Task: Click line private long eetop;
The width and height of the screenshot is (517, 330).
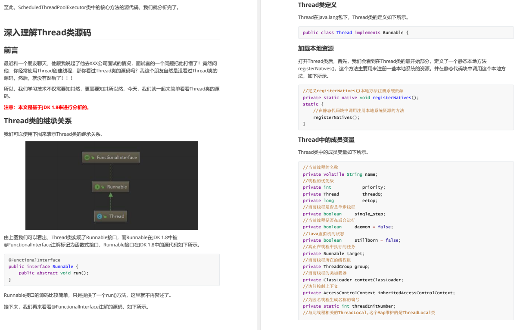Action: point(340,200)
